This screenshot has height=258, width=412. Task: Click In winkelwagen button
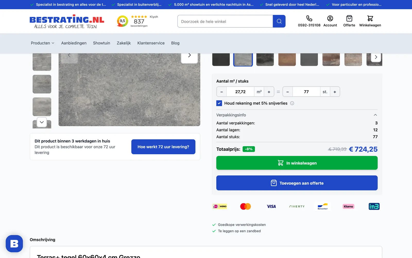click(297, 163)
